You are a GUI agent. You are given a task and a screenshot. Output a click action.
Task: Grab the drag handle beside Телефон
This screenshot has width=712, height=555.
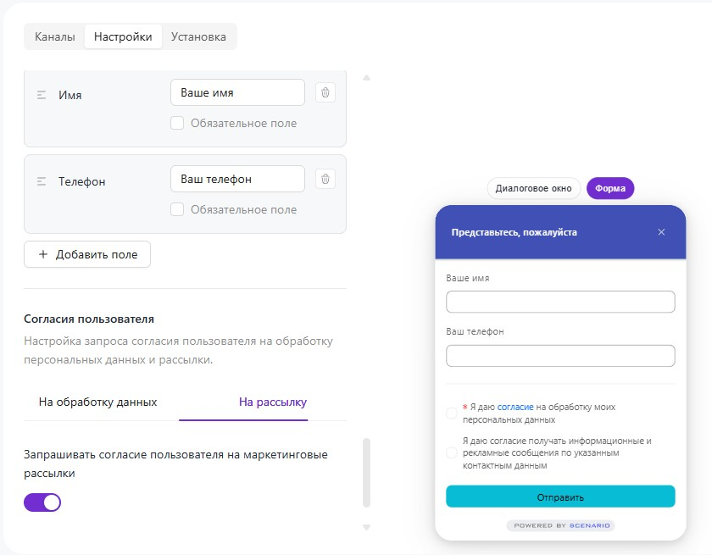(42, 181)
